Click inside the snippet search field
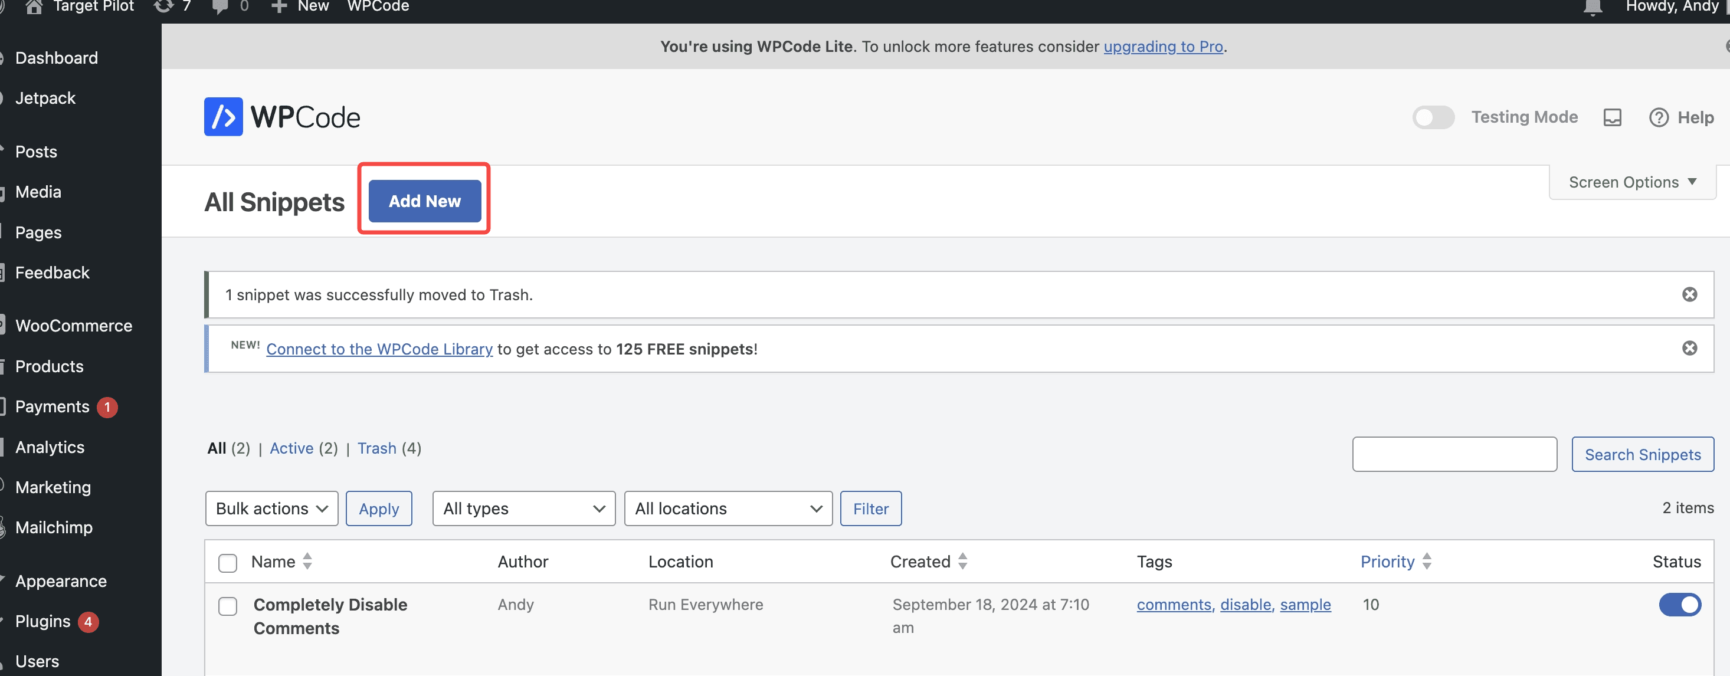 (1454, 454)
